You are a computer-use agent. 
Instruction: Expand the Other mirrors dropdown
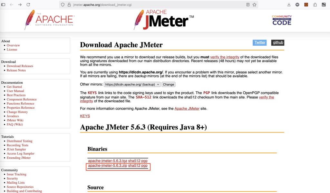132,84
